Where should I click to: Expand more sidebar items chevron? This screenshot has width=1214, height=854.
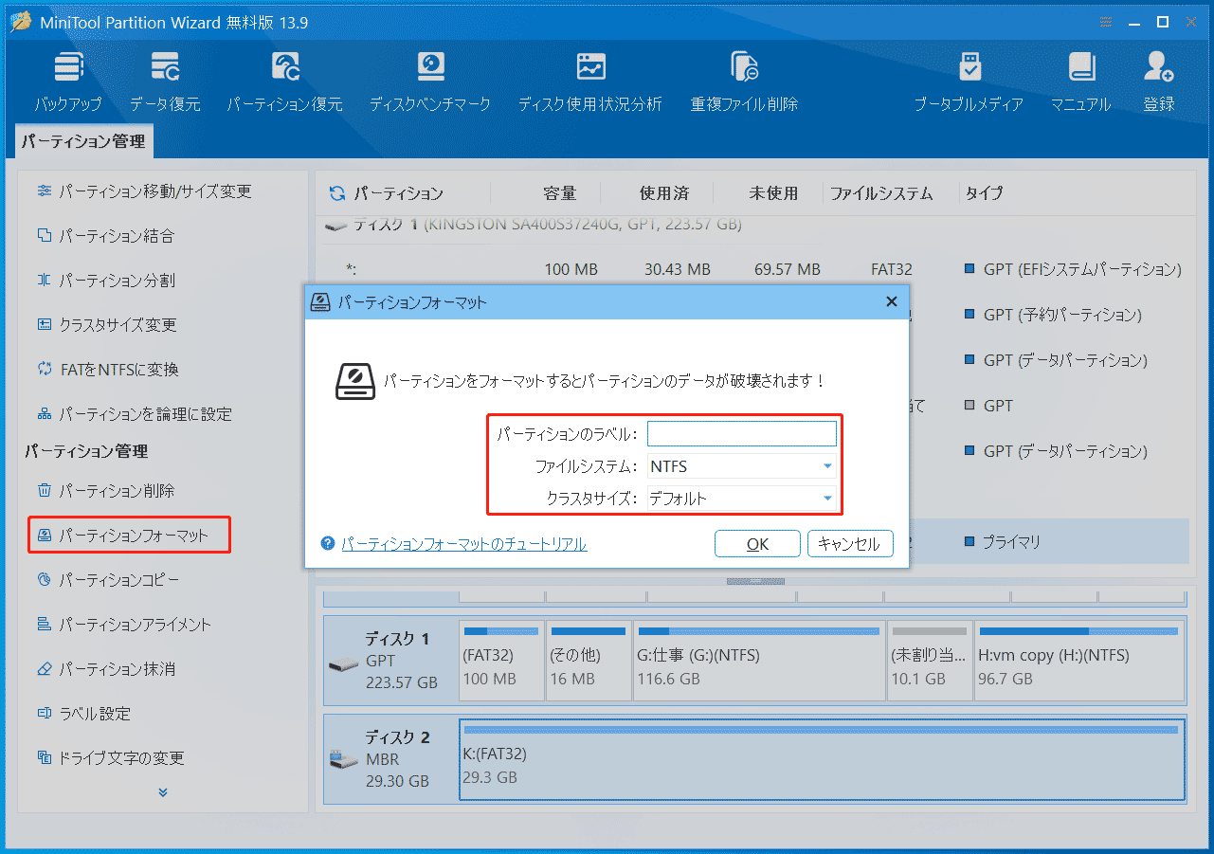(x=163, y=792)
